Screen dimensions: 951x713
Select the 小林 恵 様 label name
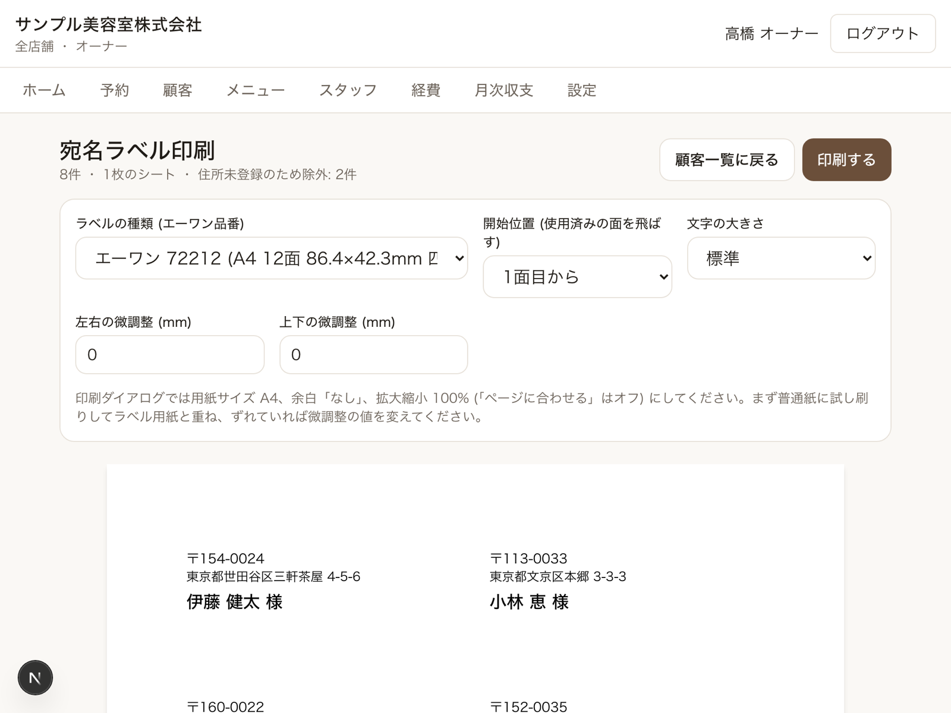pos(529,602)
